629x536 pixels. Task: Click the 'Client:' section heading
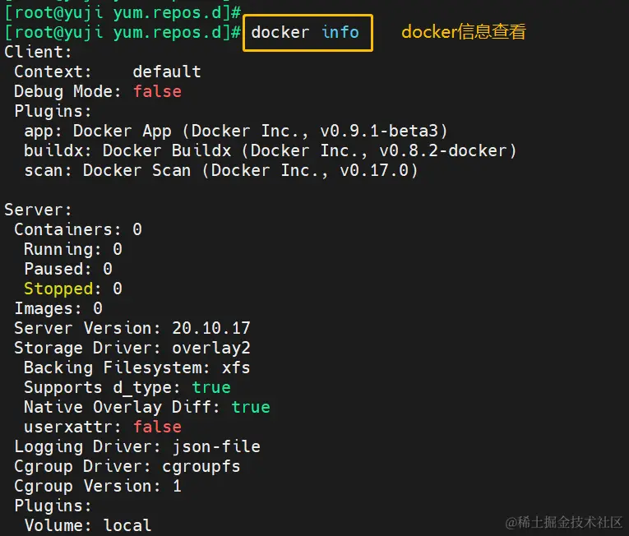click(38, 52)
